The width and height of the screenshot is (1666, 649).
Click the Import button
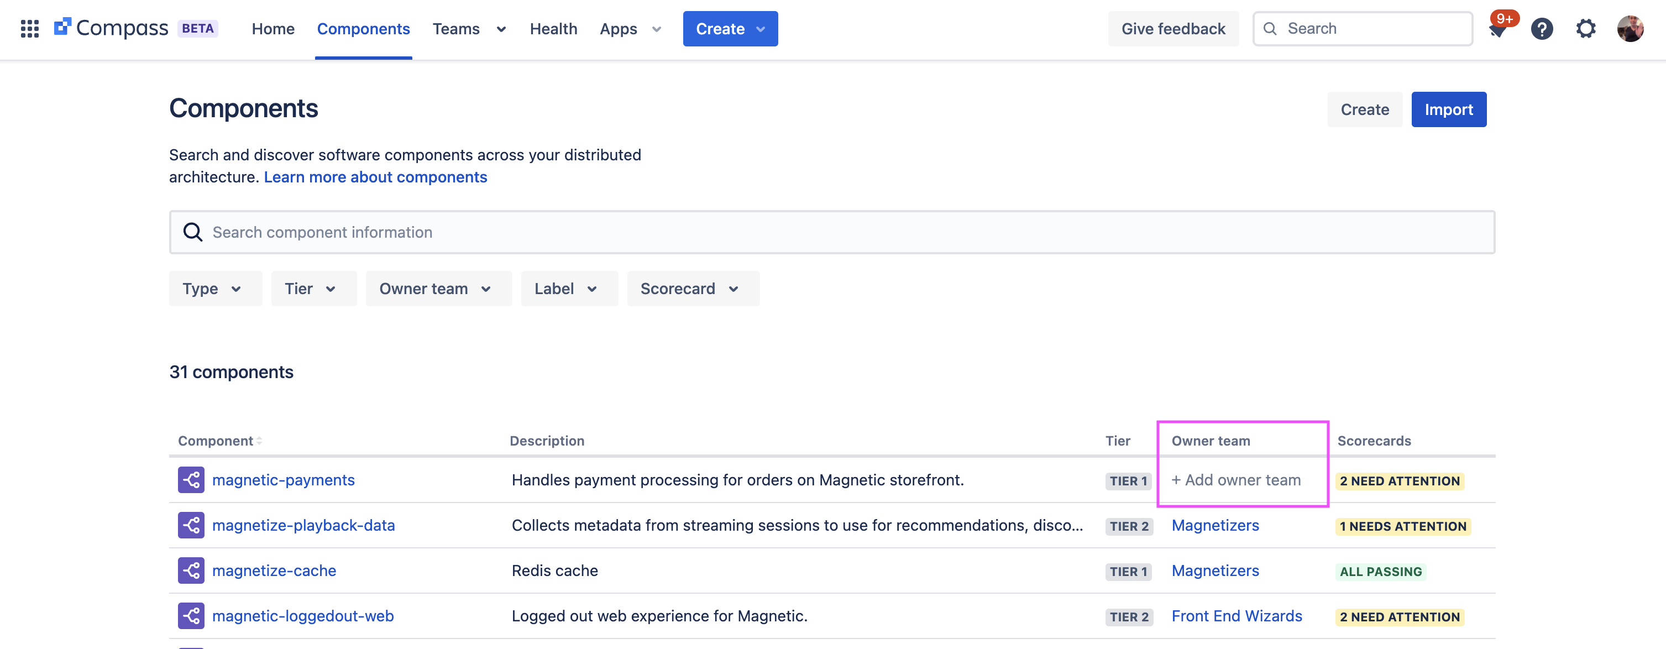(x=1448, y=109)
